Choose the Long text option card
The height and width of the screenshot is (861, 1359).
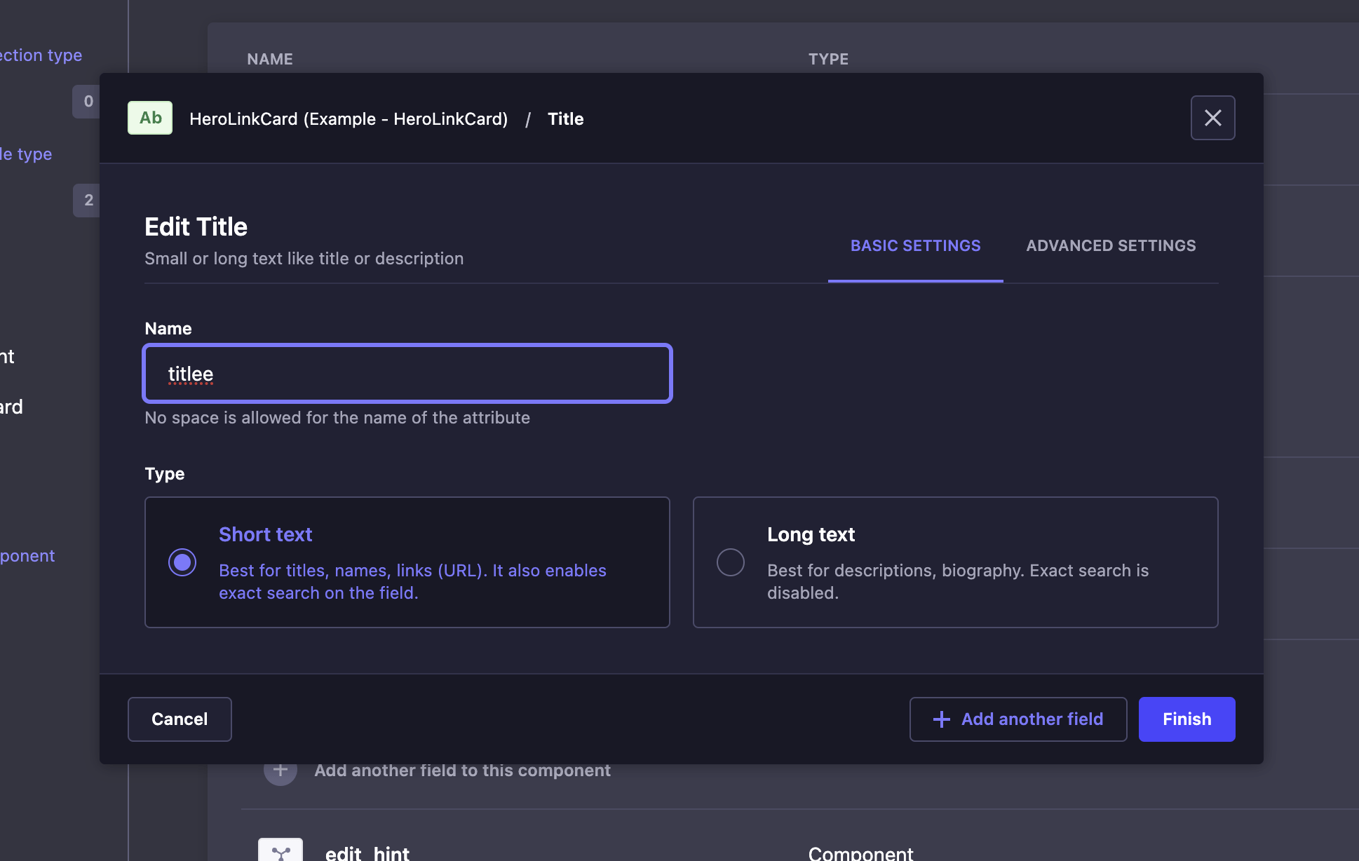pyautogui.click(x=955, y=562)
